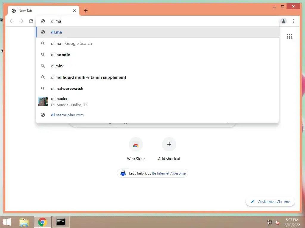Open the three-dot Chrome menu
Image resolution: width=305 pixels, height=228 pixels.
[293, 21]
